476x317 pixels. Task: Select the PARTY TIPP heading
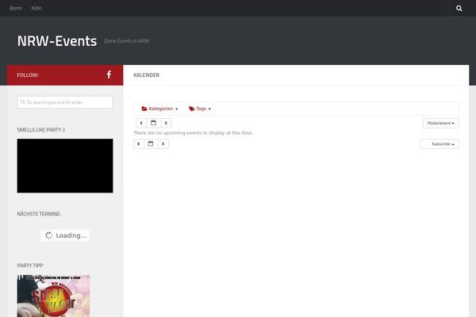click(30, 265)
